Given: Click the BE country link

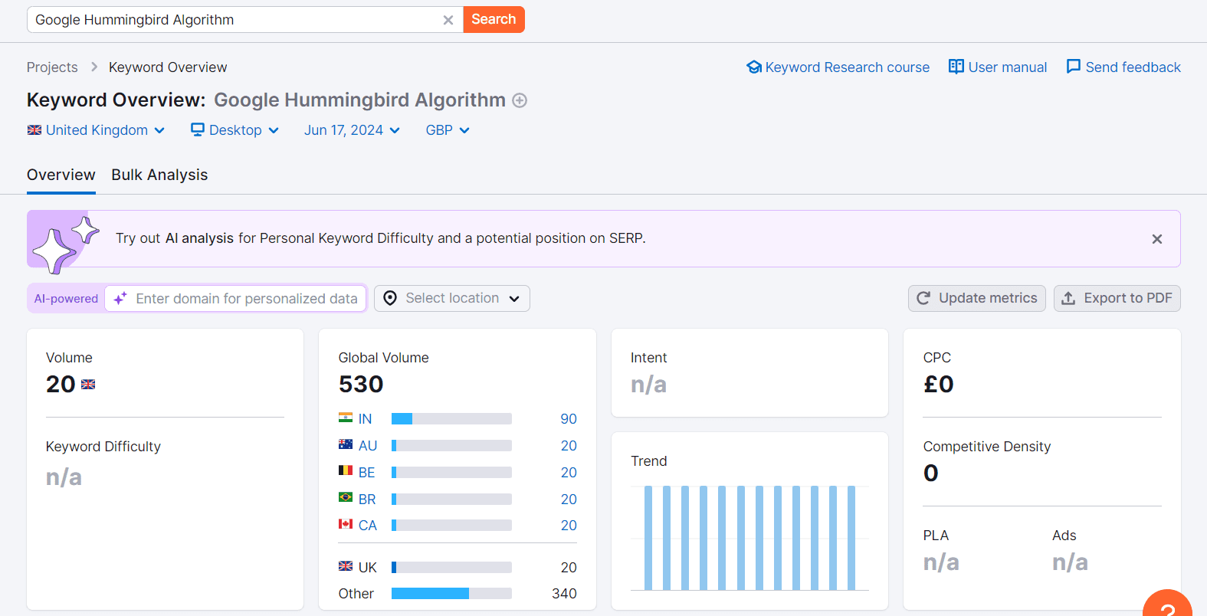Looking at the screenshot, I should [367, 473].
